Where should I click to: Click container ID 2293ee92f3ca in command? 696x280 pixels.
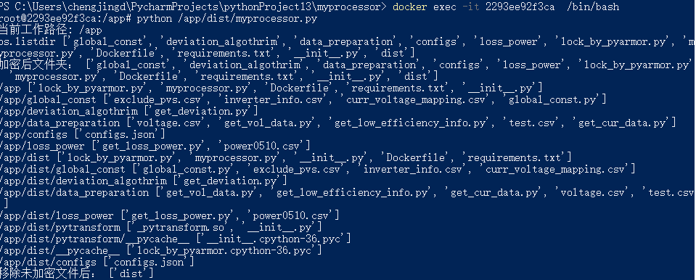click(518, 7)
